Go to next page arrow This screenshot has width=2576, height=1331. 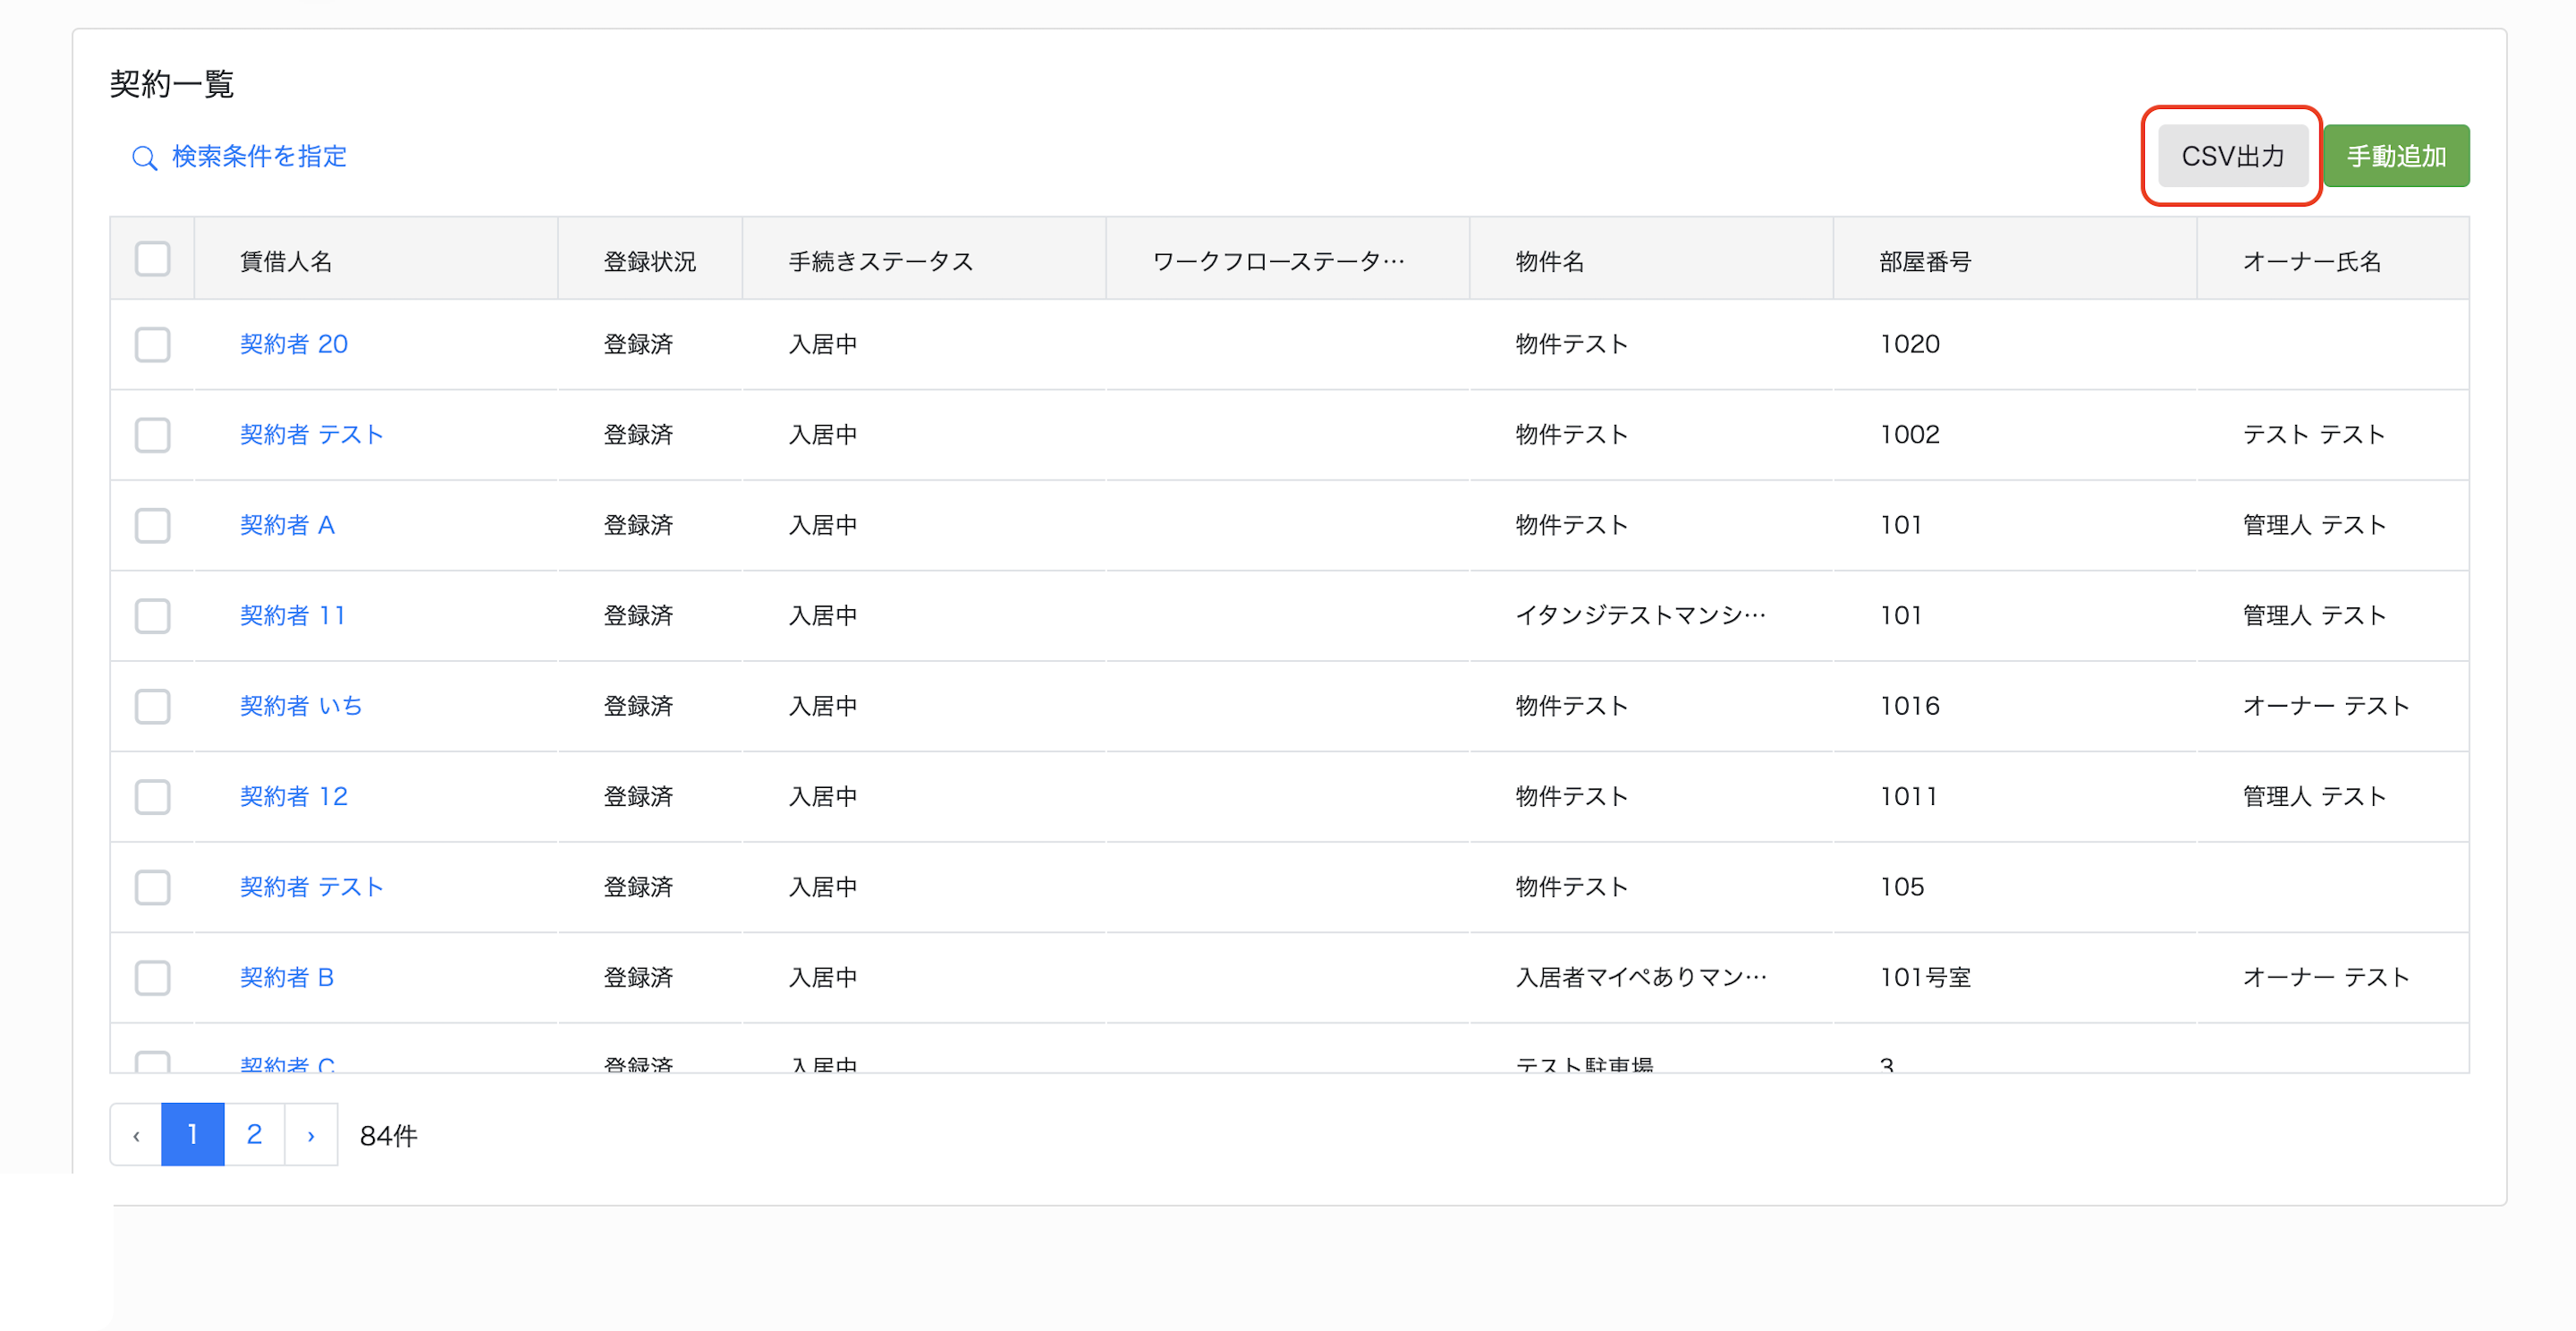[311, 1135]
